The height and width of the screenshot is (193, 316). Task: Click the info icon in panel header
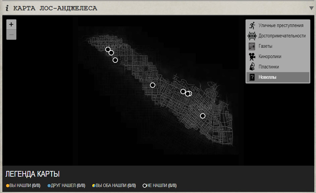coord(7,8)
